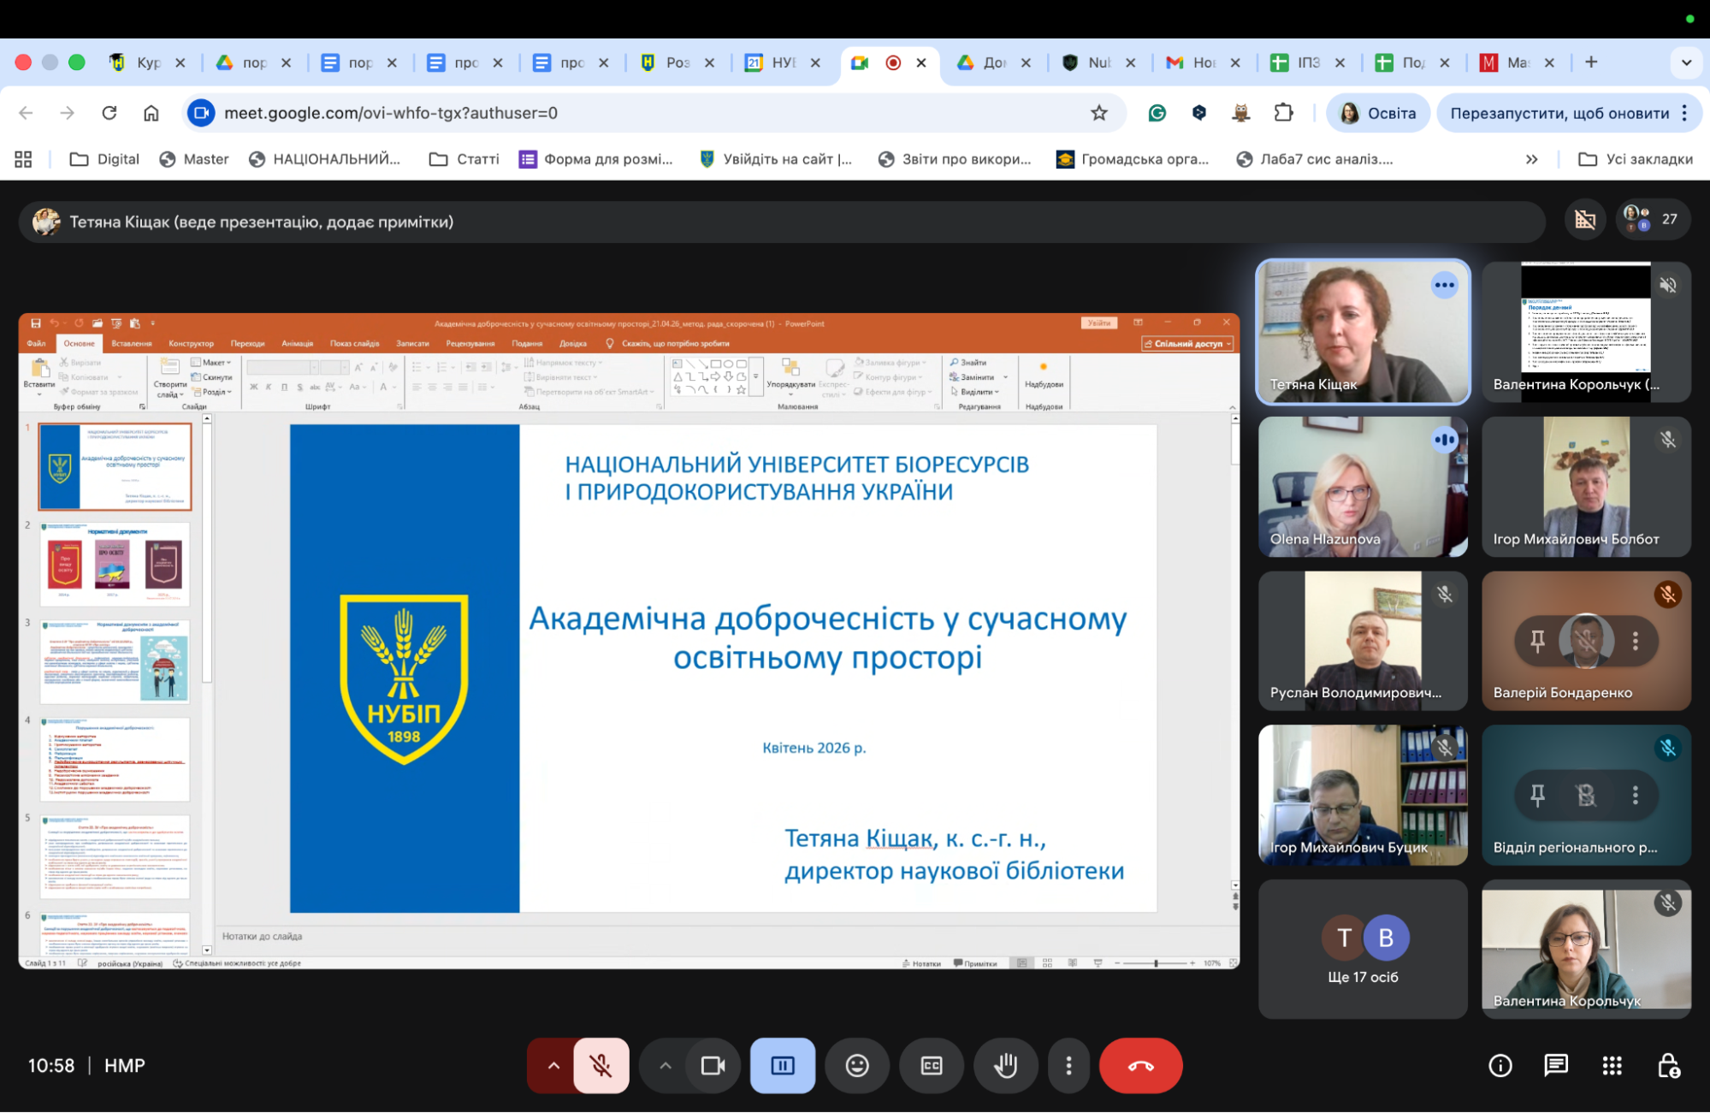
Task: Open the tab search chevron dropdown
Action: pyautogui.click(x=1686, y=62)
